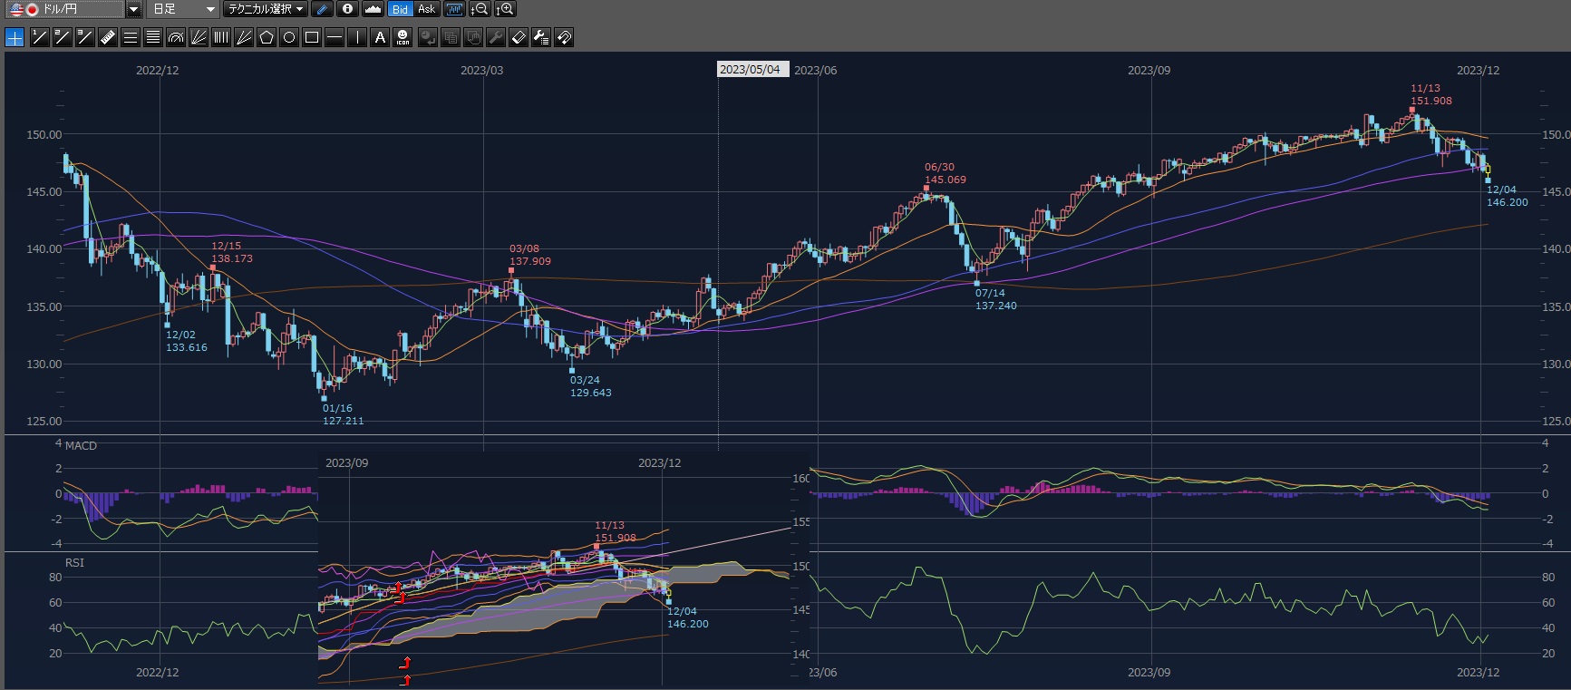Toggle the magnet snap mode
Viewport: 1571px width, 690px height.
tap(564, 37)
